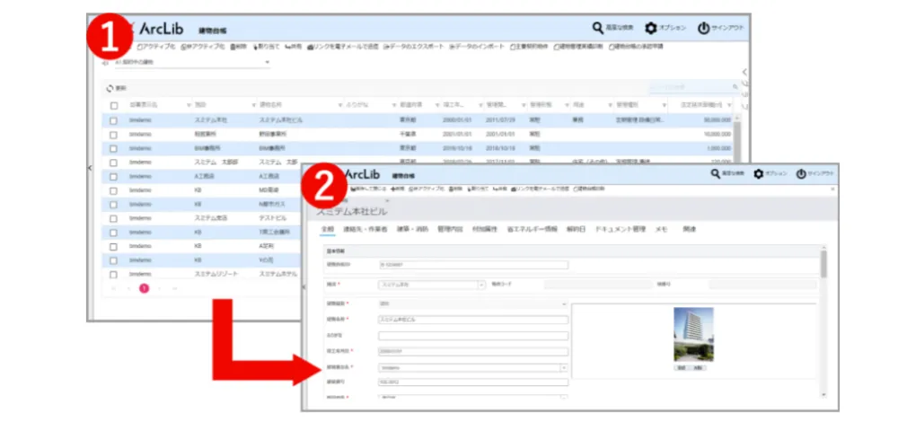Click the building name field スミテム本社ビル in form

click(473, 320)
